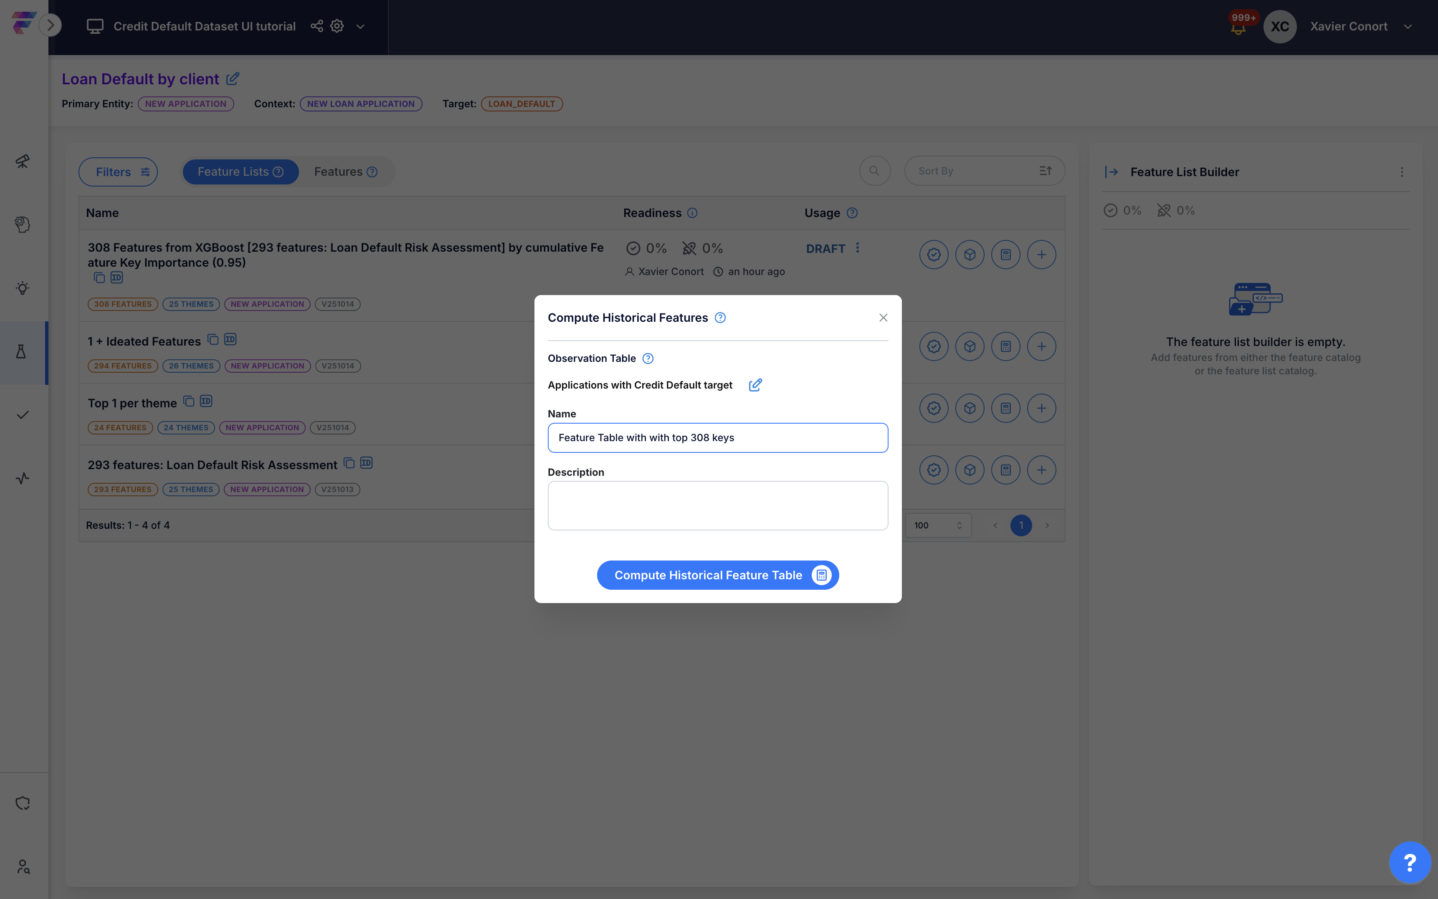Click the Observation Table help icon

click(x=648, y=359)
